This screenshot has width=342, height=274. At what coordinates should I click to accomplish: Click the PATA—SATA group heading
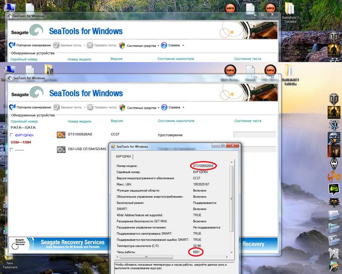point(23,127)
